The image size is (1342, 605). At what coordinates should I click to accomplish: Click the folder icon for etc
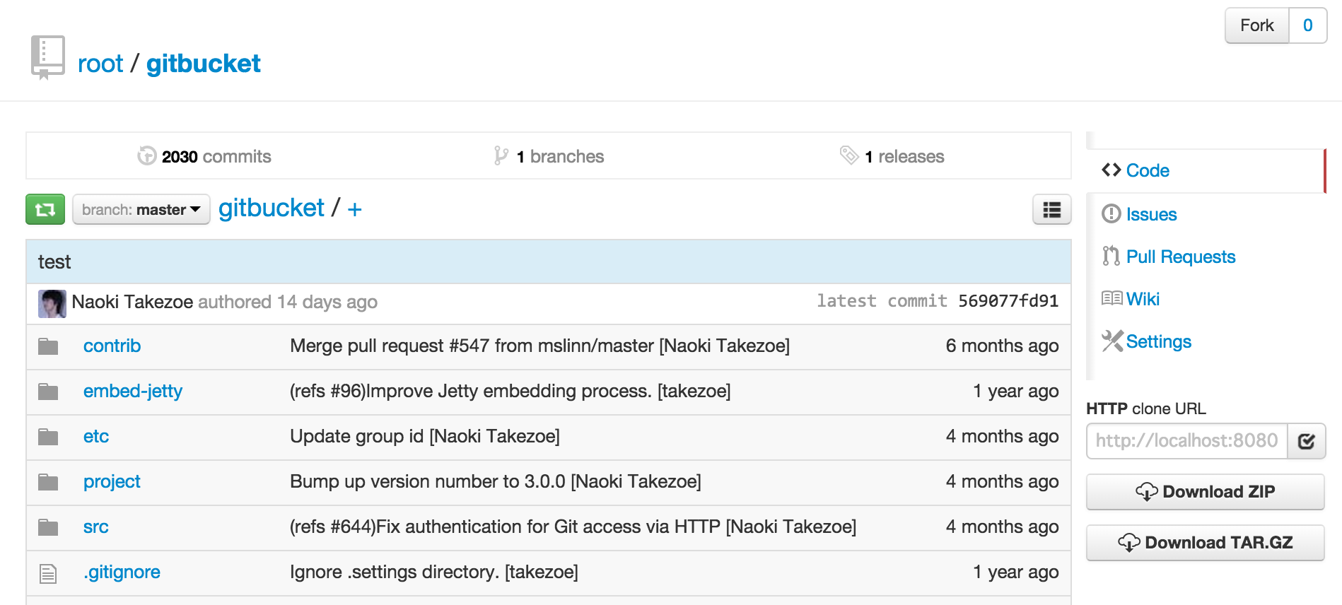(48, 437)
